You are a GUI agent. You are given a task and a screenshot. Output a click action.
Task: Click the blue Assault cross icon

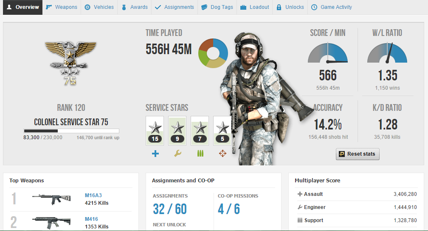click(155, 154)
